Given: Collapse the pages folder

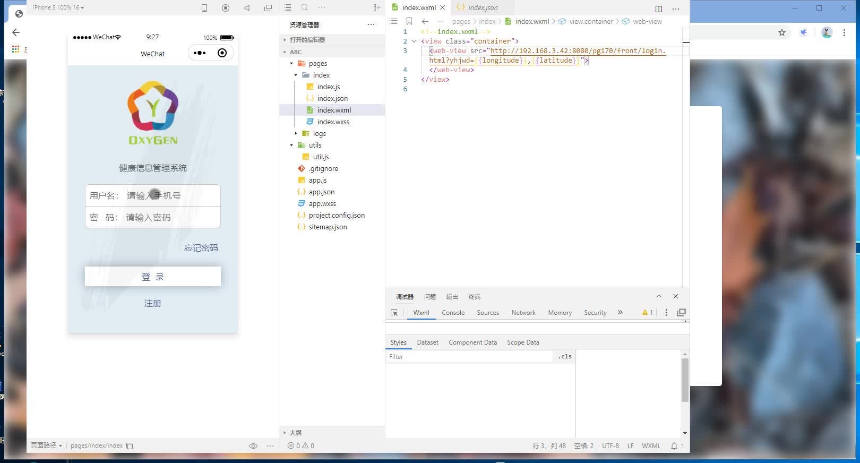Looking at the screenshot, I should click(291, 64).
